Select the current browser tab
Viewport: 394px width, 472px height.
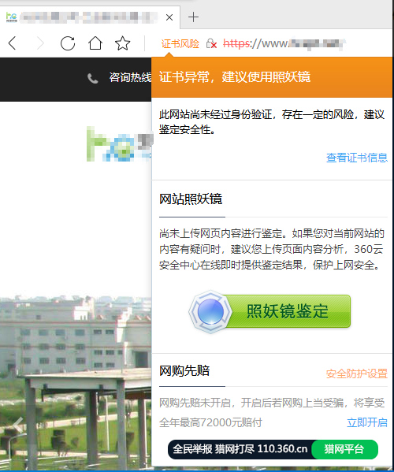90,17
